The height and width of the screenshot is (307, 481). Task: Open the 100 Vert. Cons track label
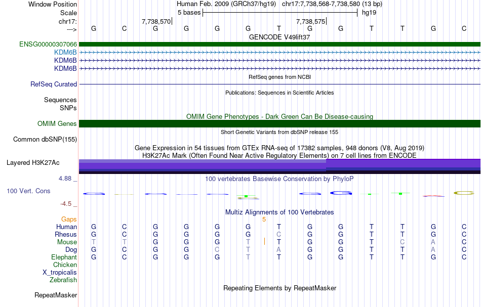[28, 191]
